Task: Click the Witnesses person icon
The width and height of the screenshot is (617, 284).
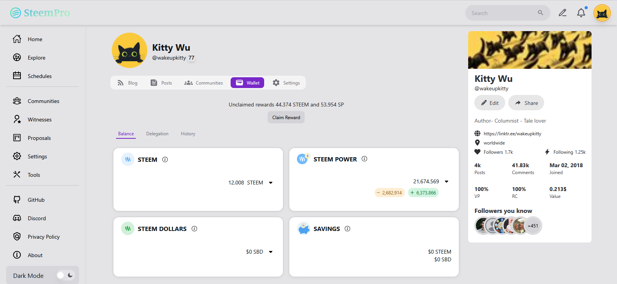Action: pyautogui.click(x=17, y=120)
